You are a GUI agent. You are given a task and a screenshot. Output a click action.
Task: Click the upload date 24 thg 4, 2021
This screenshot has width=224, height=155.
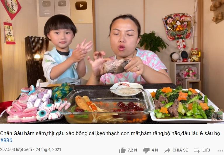[x=48, y=149]
